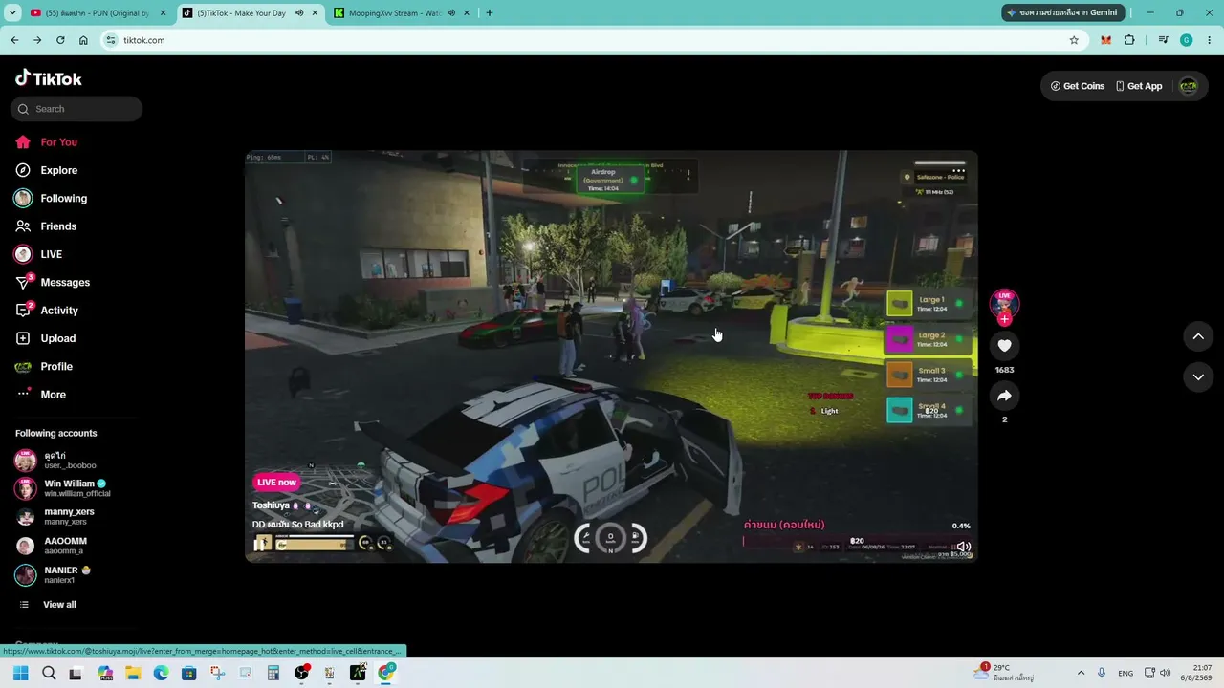
Task: Open the TikTok logo home link
Action: pos(49,78)
